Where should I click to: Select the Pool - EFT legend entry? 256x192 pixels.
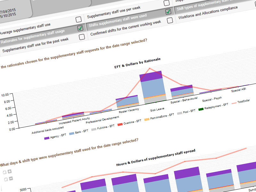186,112
